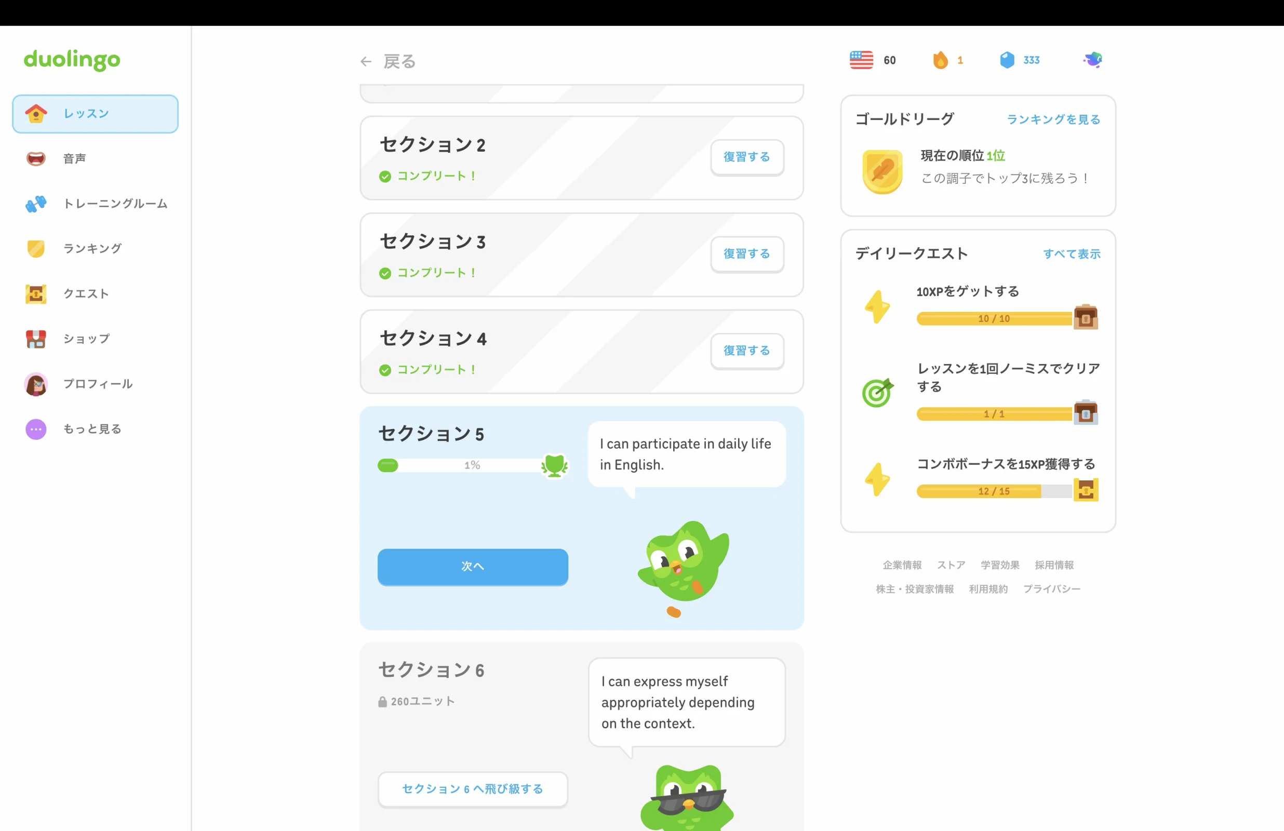Click the blue gem icon

pos(1007,60)
